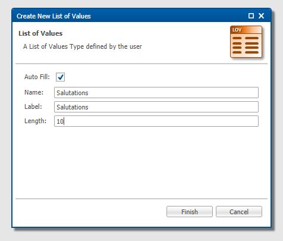Click the Finish button
Image resolution: width=283 pixels, height=241 pixels.
pyautogui.click(x=190, y=212)
